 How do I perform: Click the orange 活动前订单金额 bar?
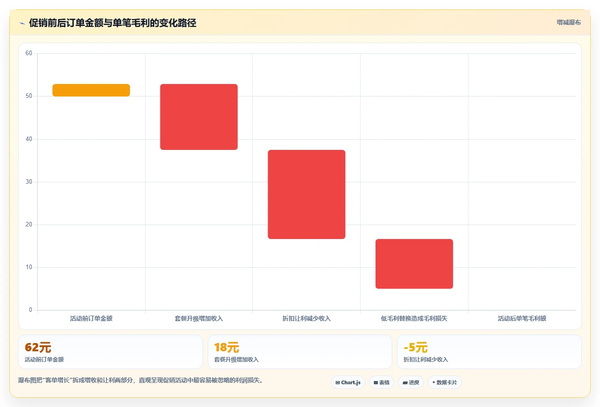click(91, 90)
